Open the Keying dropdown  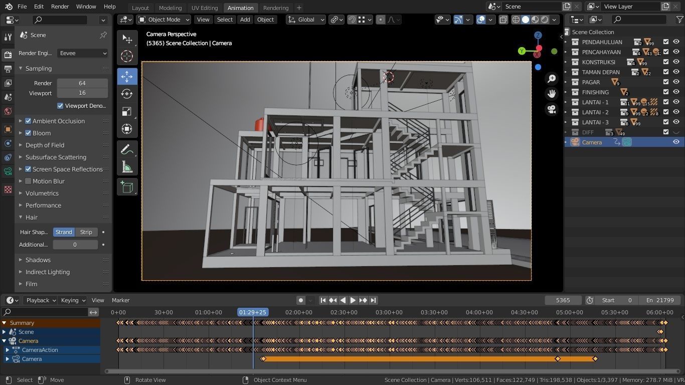point(73,300)
